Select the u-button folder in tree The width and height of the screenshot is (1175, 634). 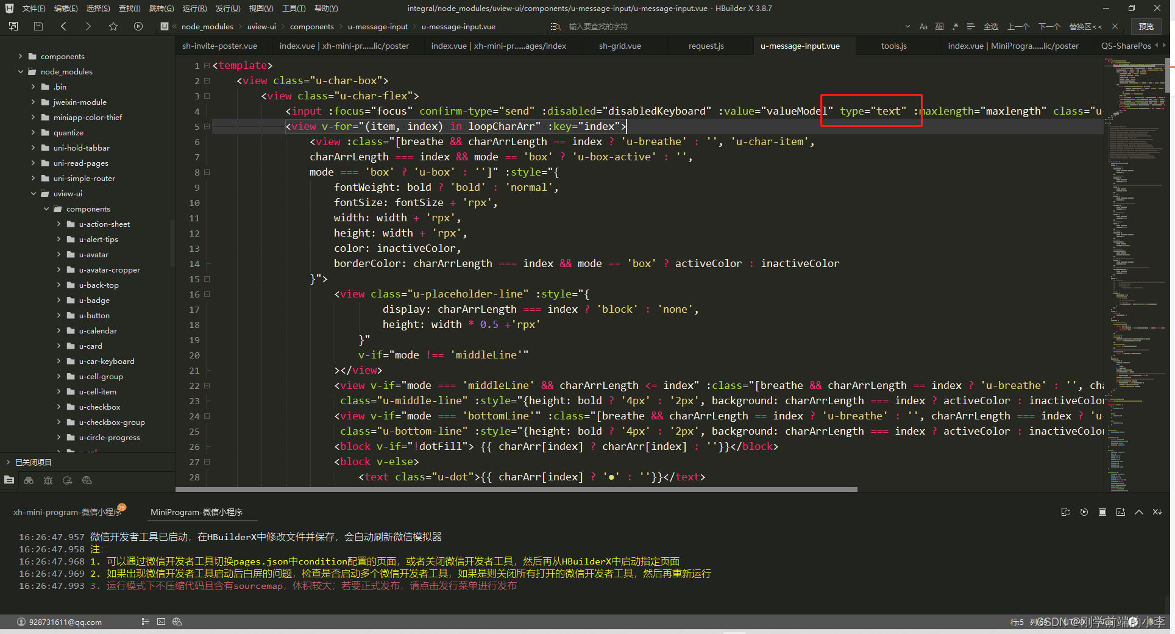(x=94, y=315)
